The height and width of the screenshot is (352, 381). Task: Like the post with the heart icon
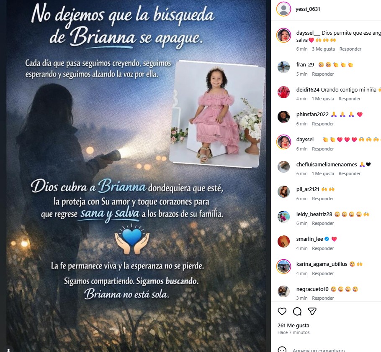coord(282,311)
